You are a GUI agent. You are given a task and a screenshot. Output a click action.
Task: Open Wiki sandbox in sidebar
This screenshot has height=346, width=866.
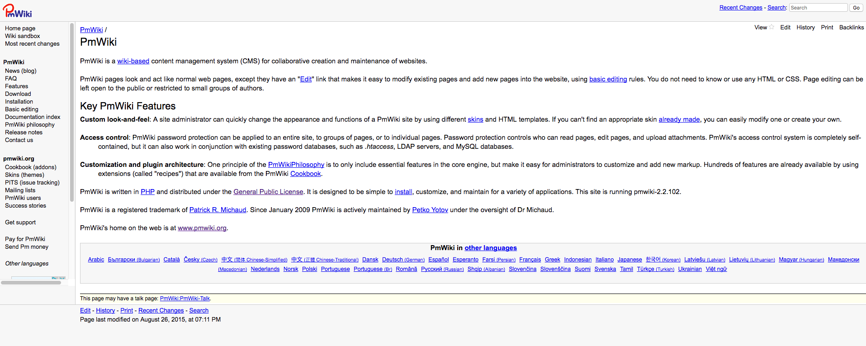coord(22,36)
